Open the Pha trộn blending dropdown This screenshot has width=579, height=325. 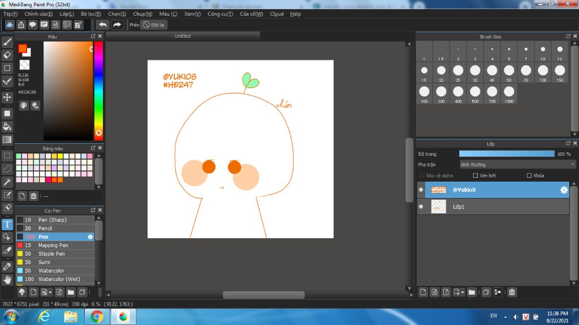(x=517, y=165)
